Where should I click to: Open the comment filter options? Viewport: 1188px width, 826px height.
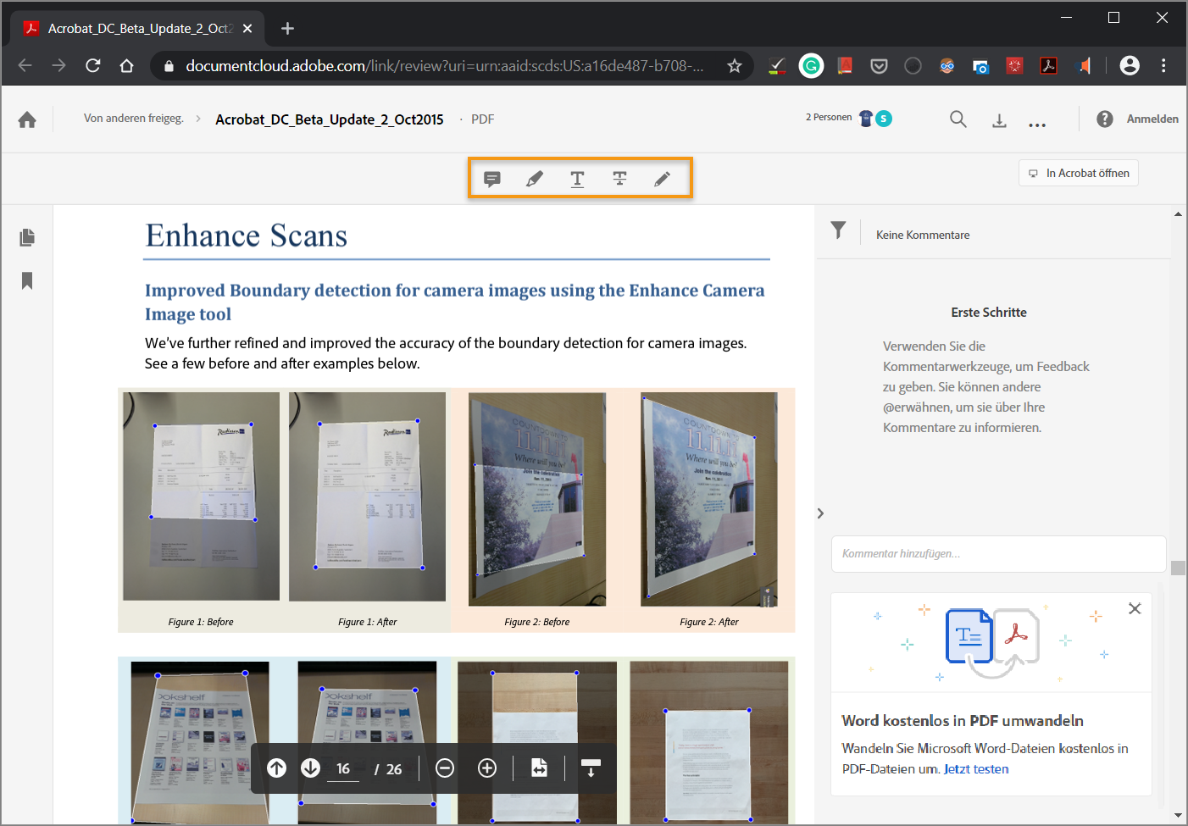pos(838,230)
